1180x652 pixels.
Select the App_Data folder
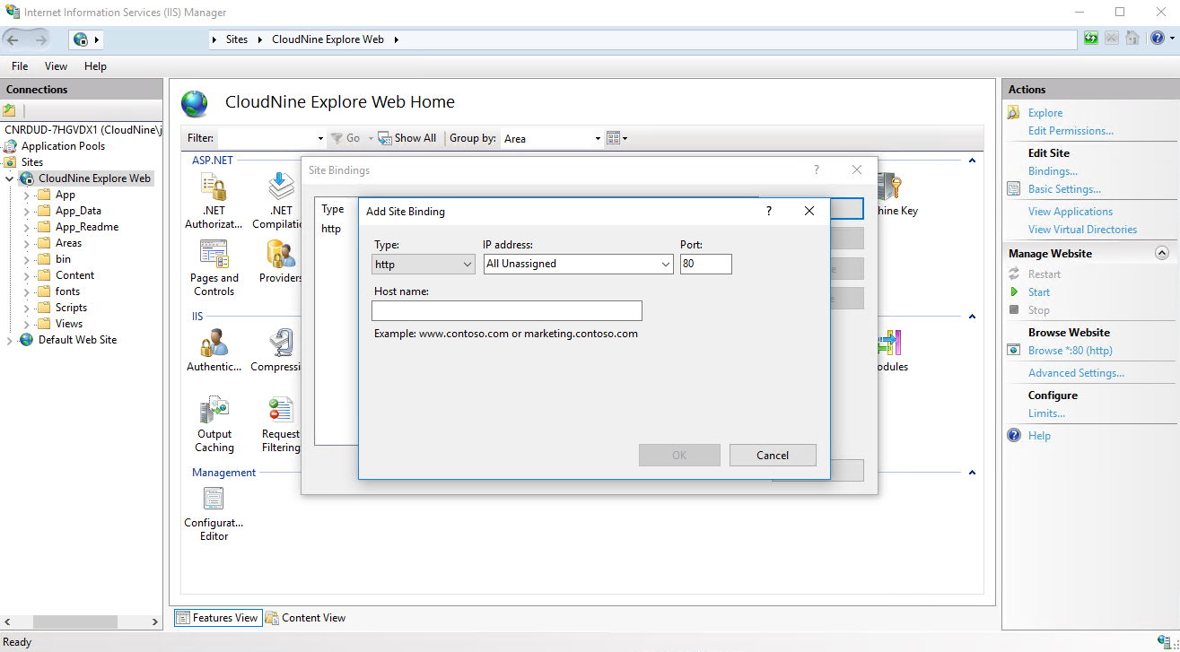click(x=78, y=211)
